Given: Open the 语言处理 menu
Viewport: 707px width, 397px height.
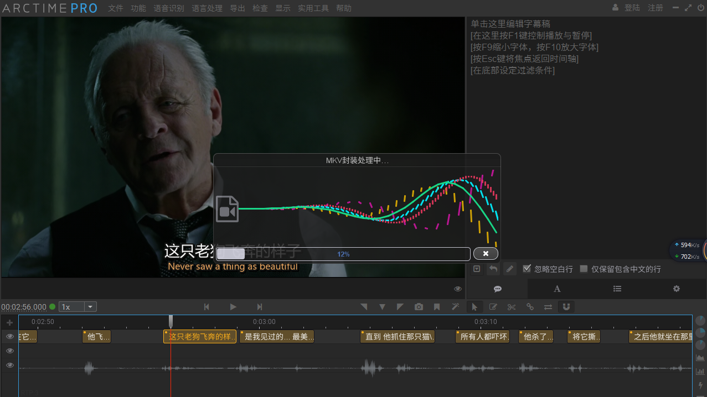Looking at the screenshot, I should click(x=207, y=8).
